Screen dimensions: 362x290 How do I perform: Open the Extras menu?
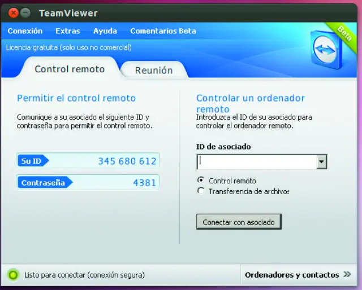[x=68, y=31]
